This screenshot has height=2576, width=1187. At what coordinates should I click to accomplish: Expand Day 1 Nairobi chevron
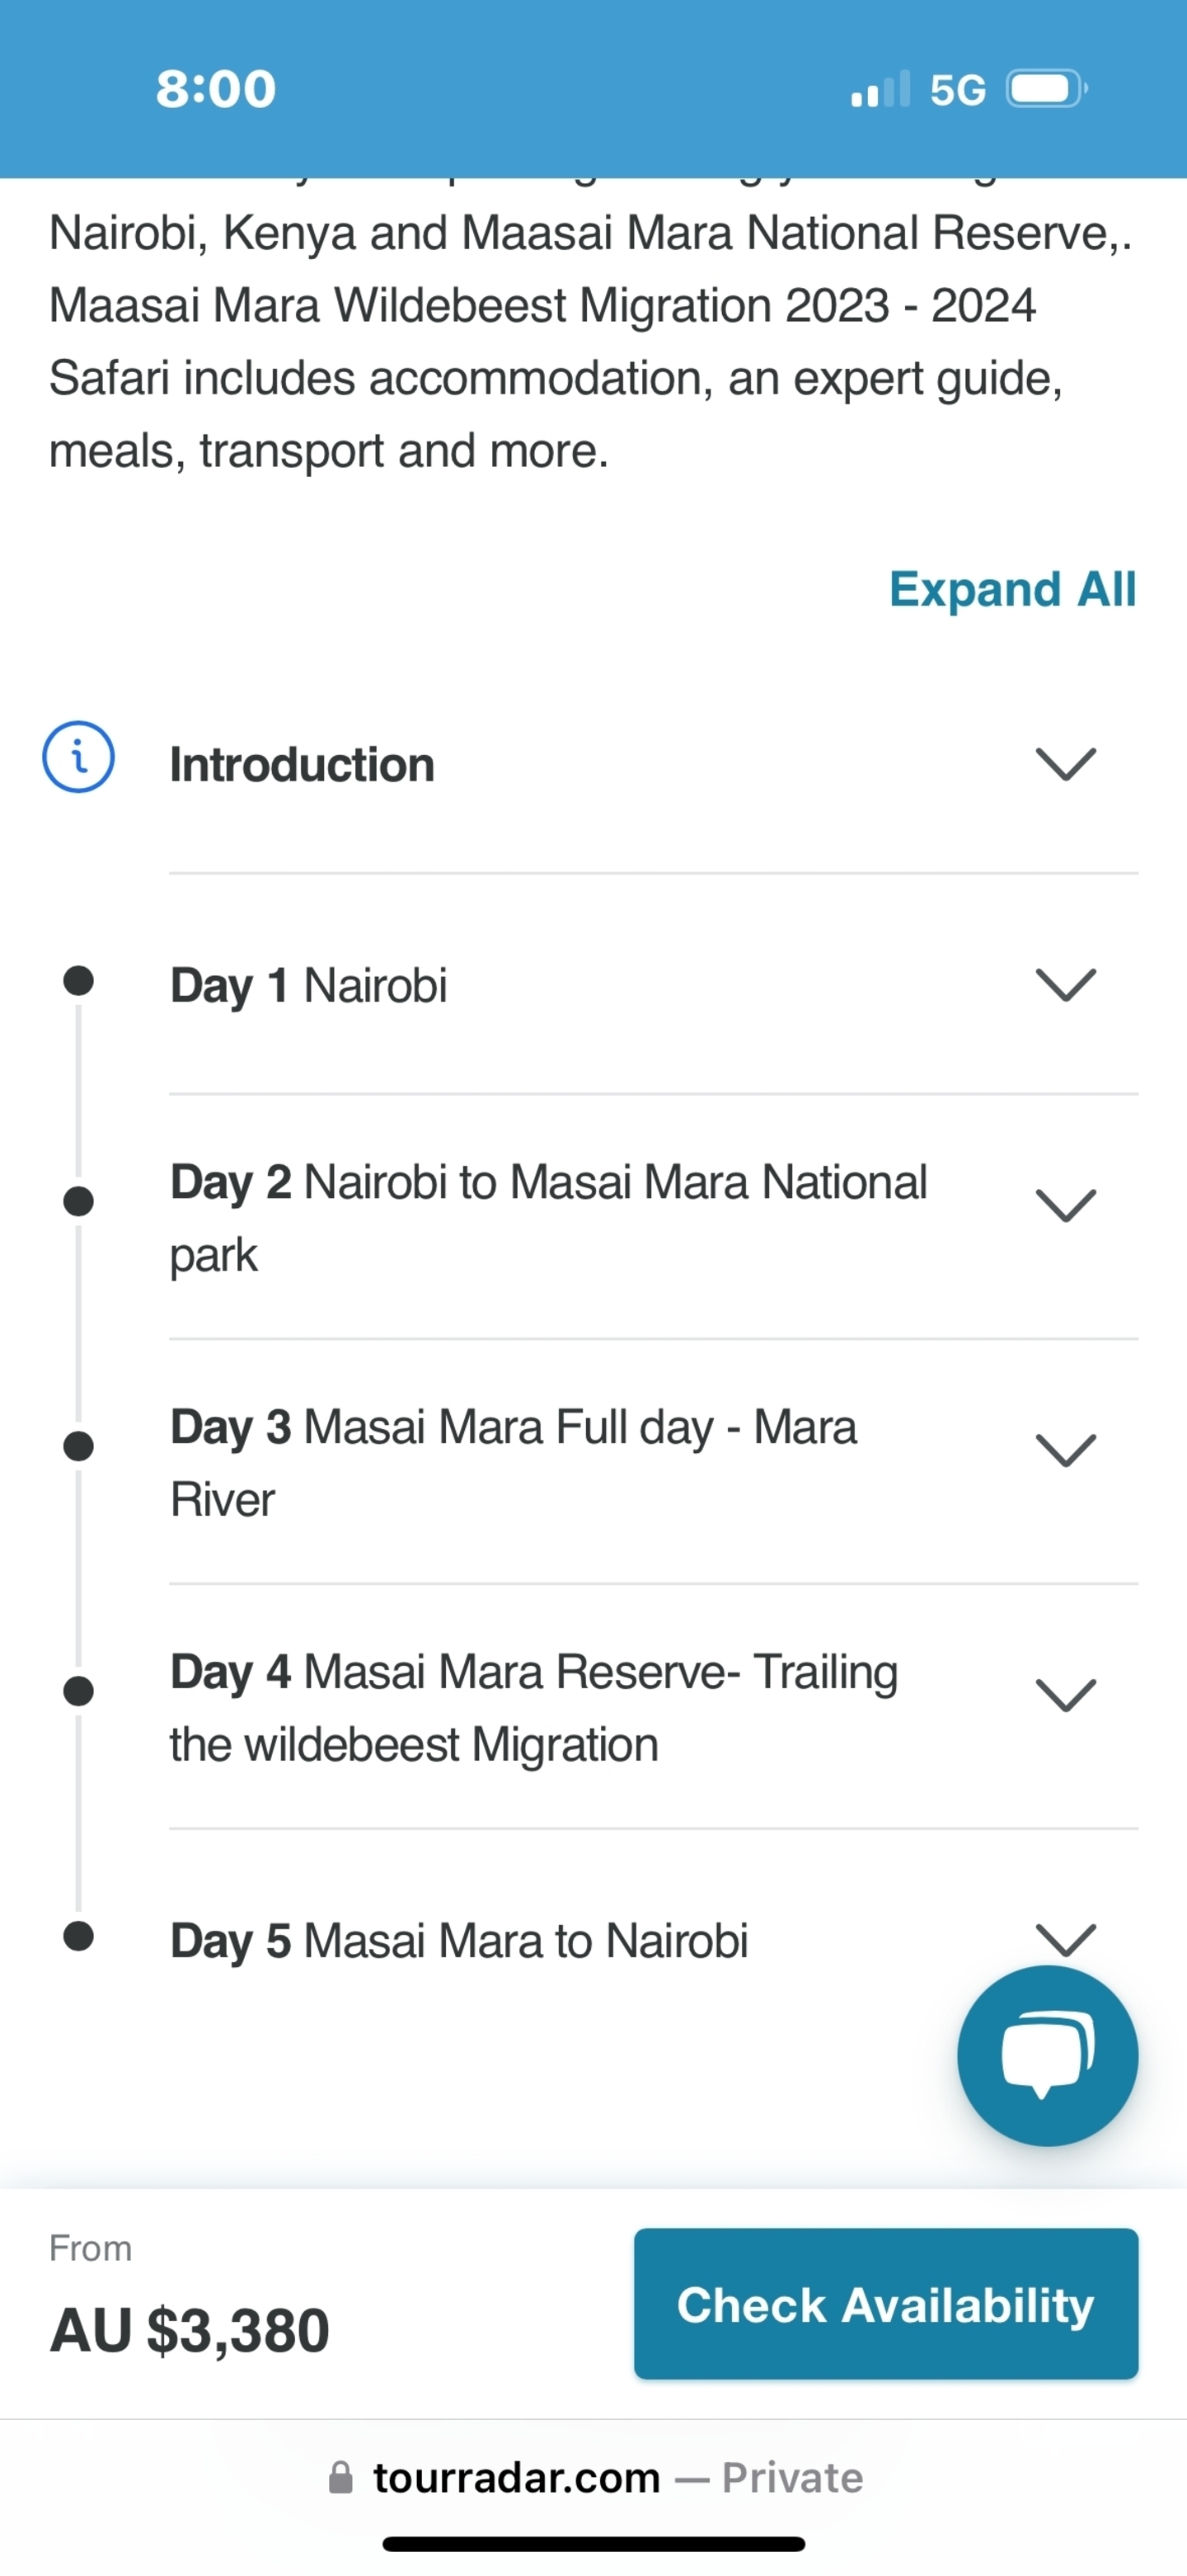tap(1066, 985)
